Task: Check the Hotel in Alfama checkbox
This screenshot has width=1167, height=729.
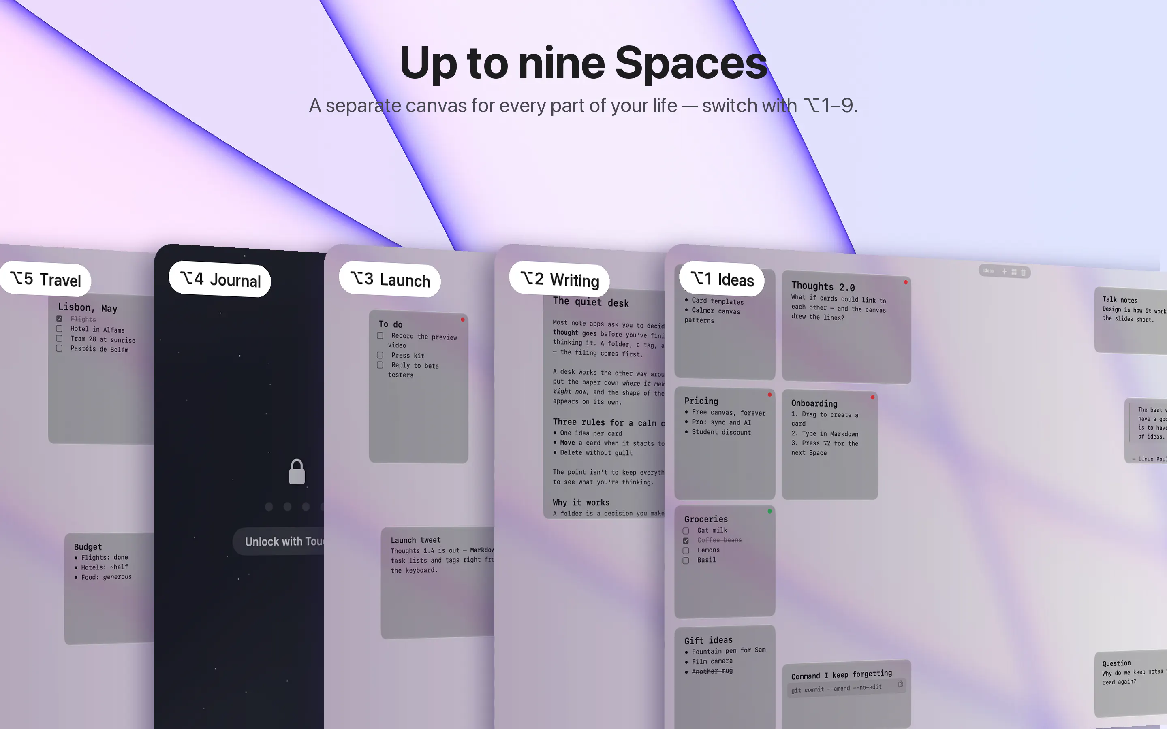Action: pos(59,328)
